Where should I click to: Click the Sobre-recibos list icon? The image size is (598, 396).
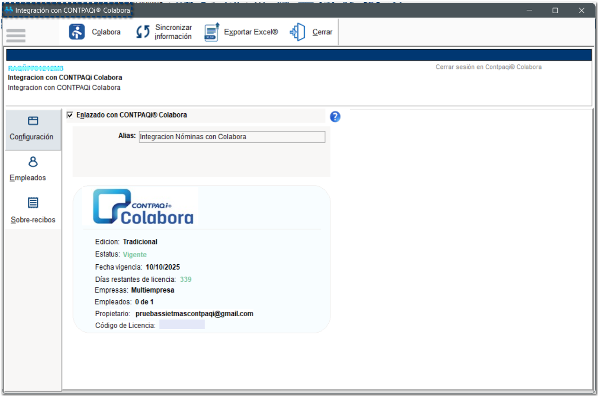33,203
